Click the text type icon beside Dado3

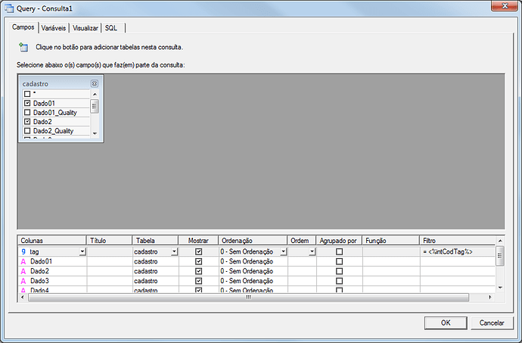click(23, 281)
